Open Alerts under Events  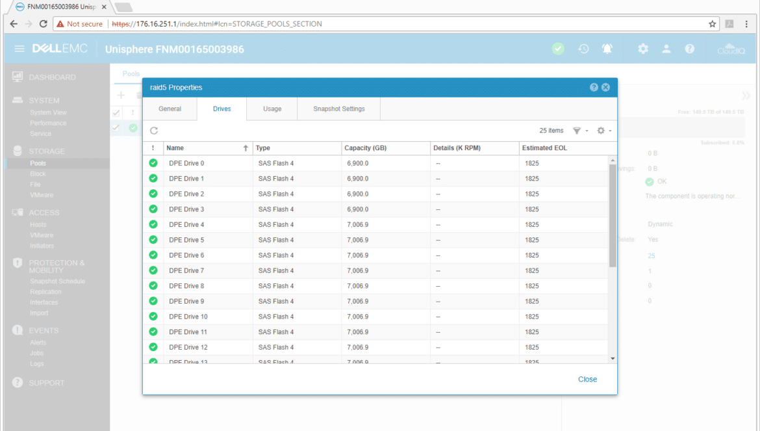click(x=38, y=343)
